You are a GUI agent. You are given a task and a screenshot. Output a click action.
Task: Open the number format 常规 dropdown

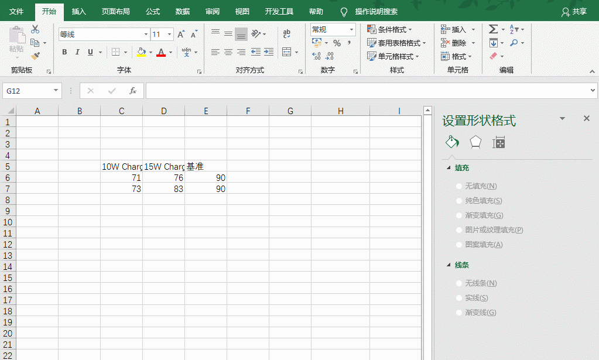350,29
